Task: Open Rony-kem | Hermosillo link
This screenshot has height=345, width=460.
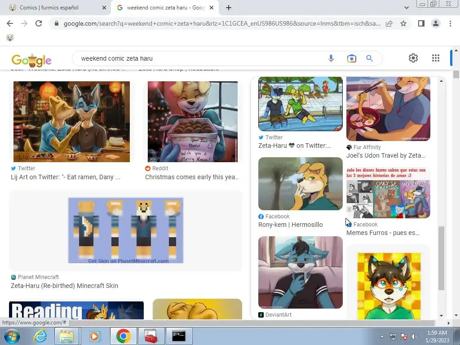Action: [x=291, y=225]
